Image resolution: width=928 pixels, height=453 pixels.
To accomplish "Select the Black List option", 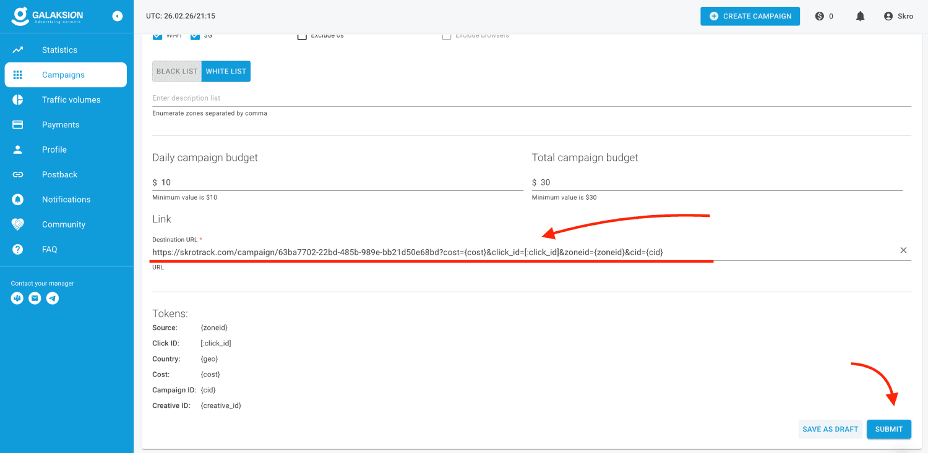I will point(177,71).
